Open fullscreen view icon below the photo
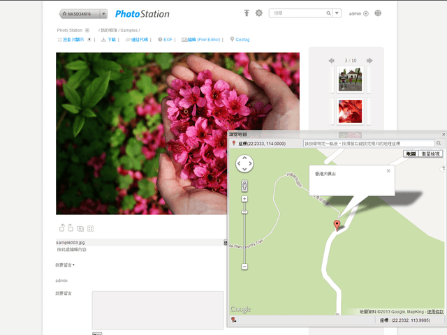 (90, 228)
